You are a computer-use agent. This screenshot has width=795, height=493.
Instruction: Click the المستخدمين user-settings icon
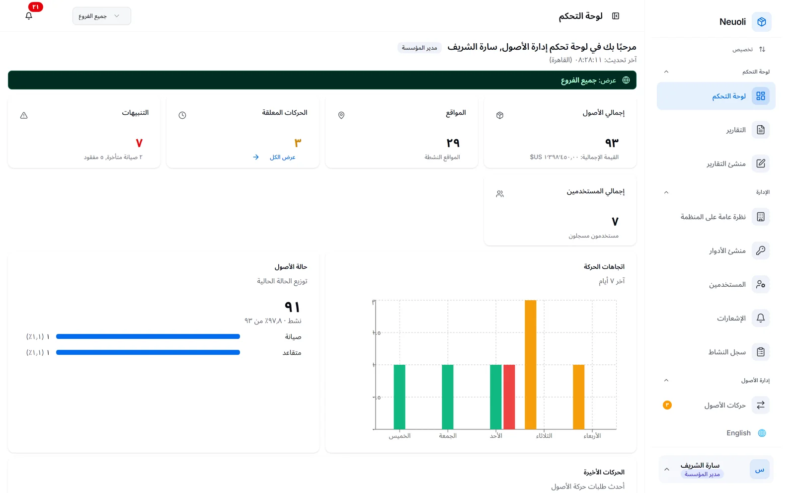760,284
